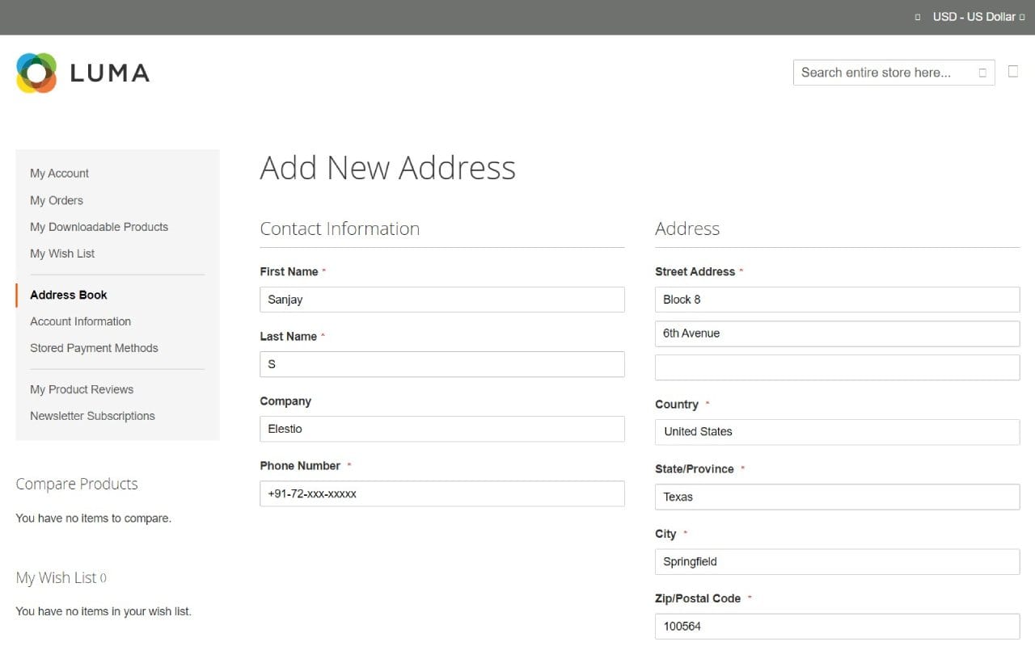The width and height of the screenshot is (1035, 646).
Task: Click the Luma store logo
Action: [x=82, y=72]
